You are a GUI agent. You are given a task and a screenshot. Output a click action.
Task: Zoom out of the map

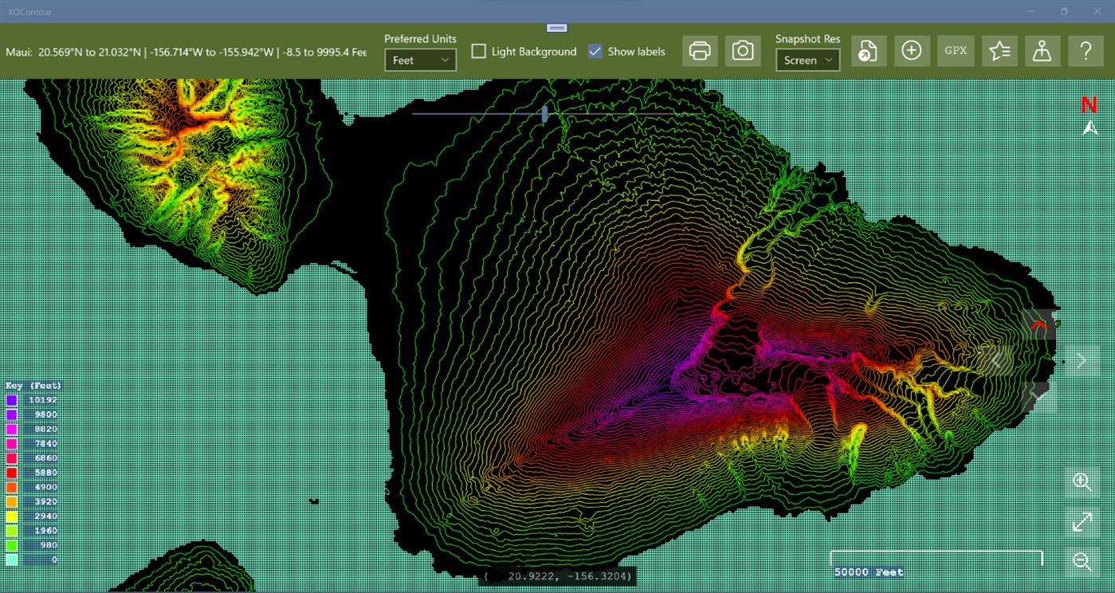pos(1082,561)
